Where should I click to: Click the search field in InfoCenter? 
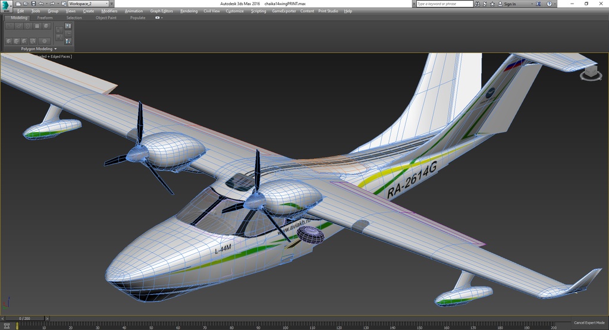445,4
